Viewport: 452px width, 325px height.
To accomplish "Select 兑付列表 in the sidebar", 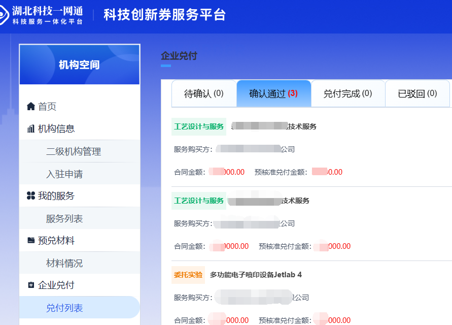I will [x=64, y=308].
